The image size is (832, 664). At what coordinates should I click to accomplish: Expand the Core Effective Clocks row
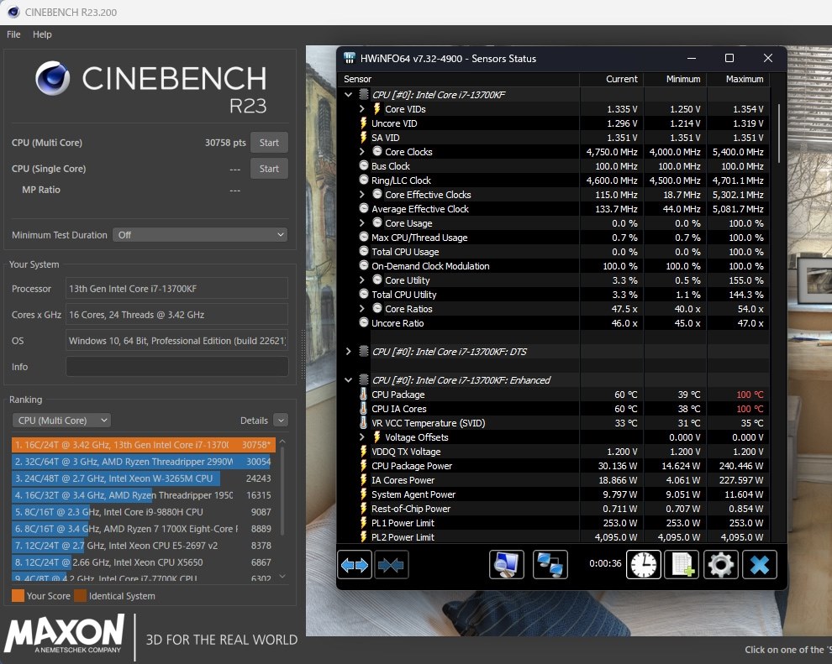(x=362, y=195)
